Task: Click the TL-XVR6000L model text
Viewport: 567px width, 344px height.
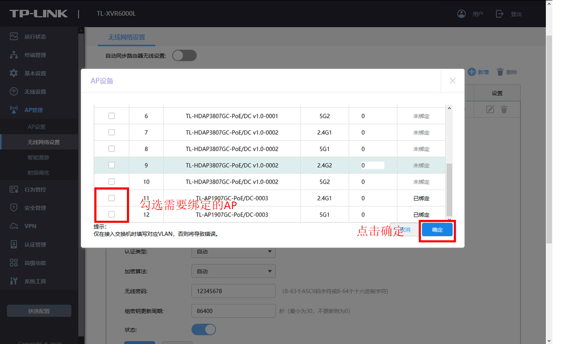Action: click(116, 14)
